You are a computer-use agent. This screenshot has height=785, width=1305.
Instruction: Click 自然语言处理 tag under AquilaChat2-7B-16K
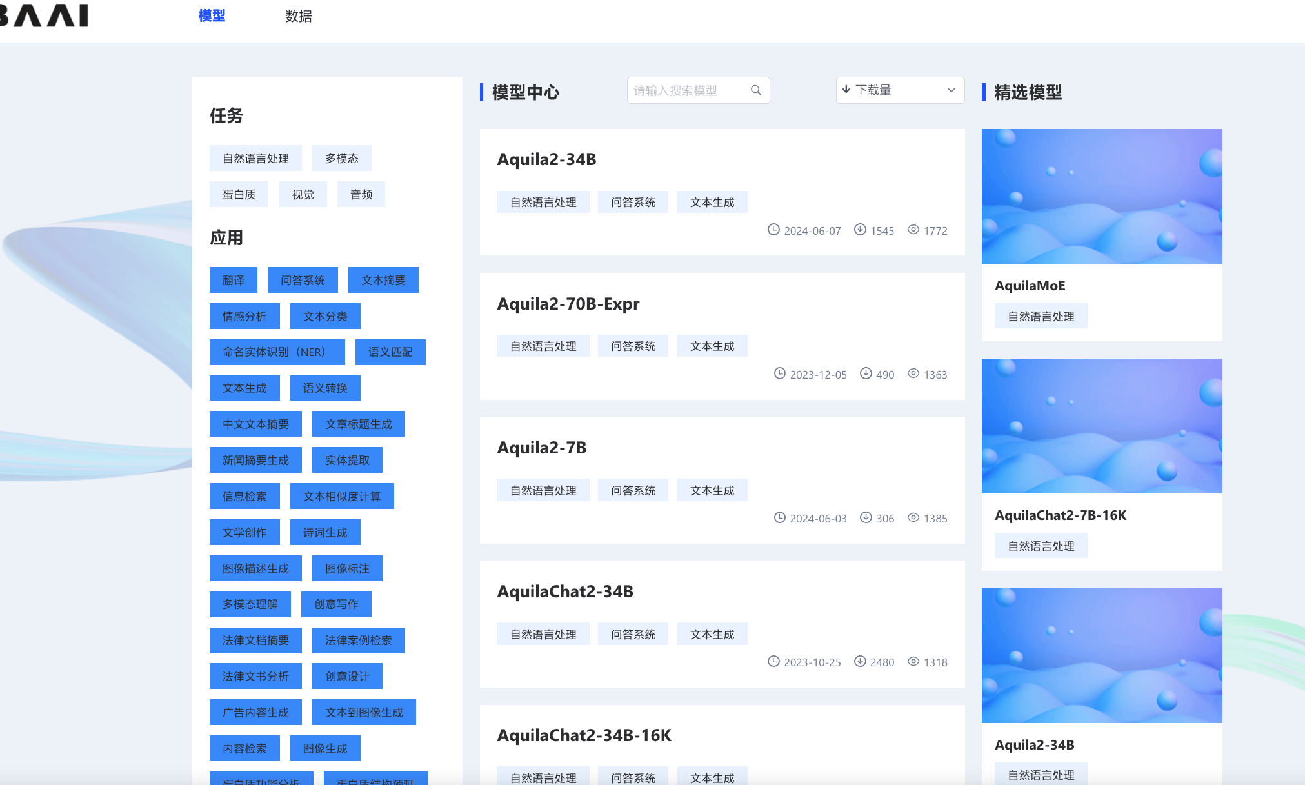click(x=1041, y=546)
